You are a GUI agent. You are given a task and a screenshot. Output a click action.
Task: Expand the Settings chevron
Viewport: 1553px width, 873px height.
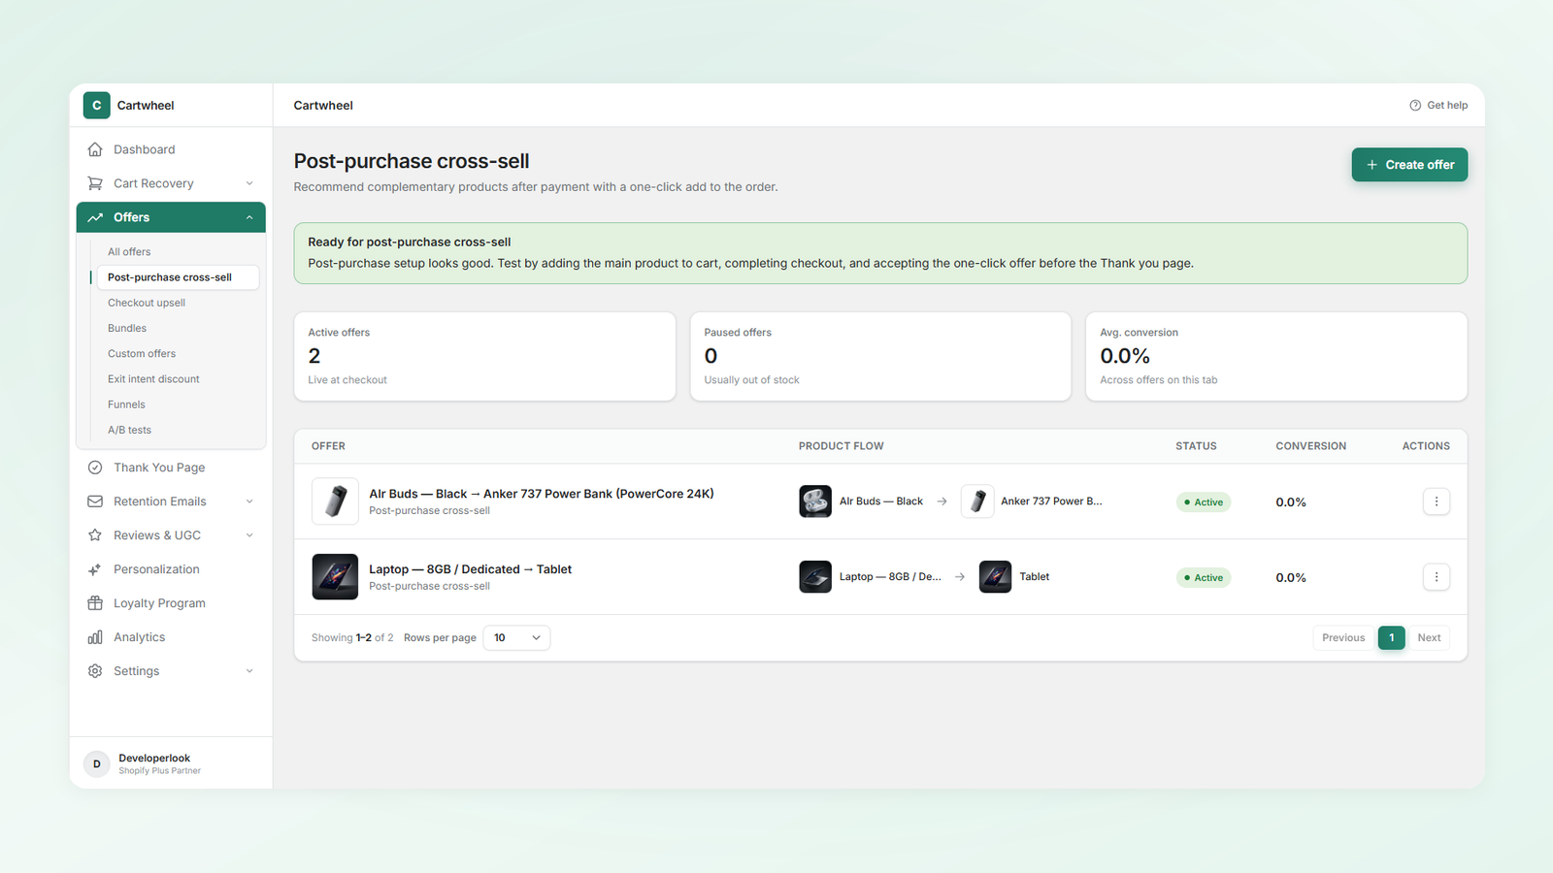point(249,671)
